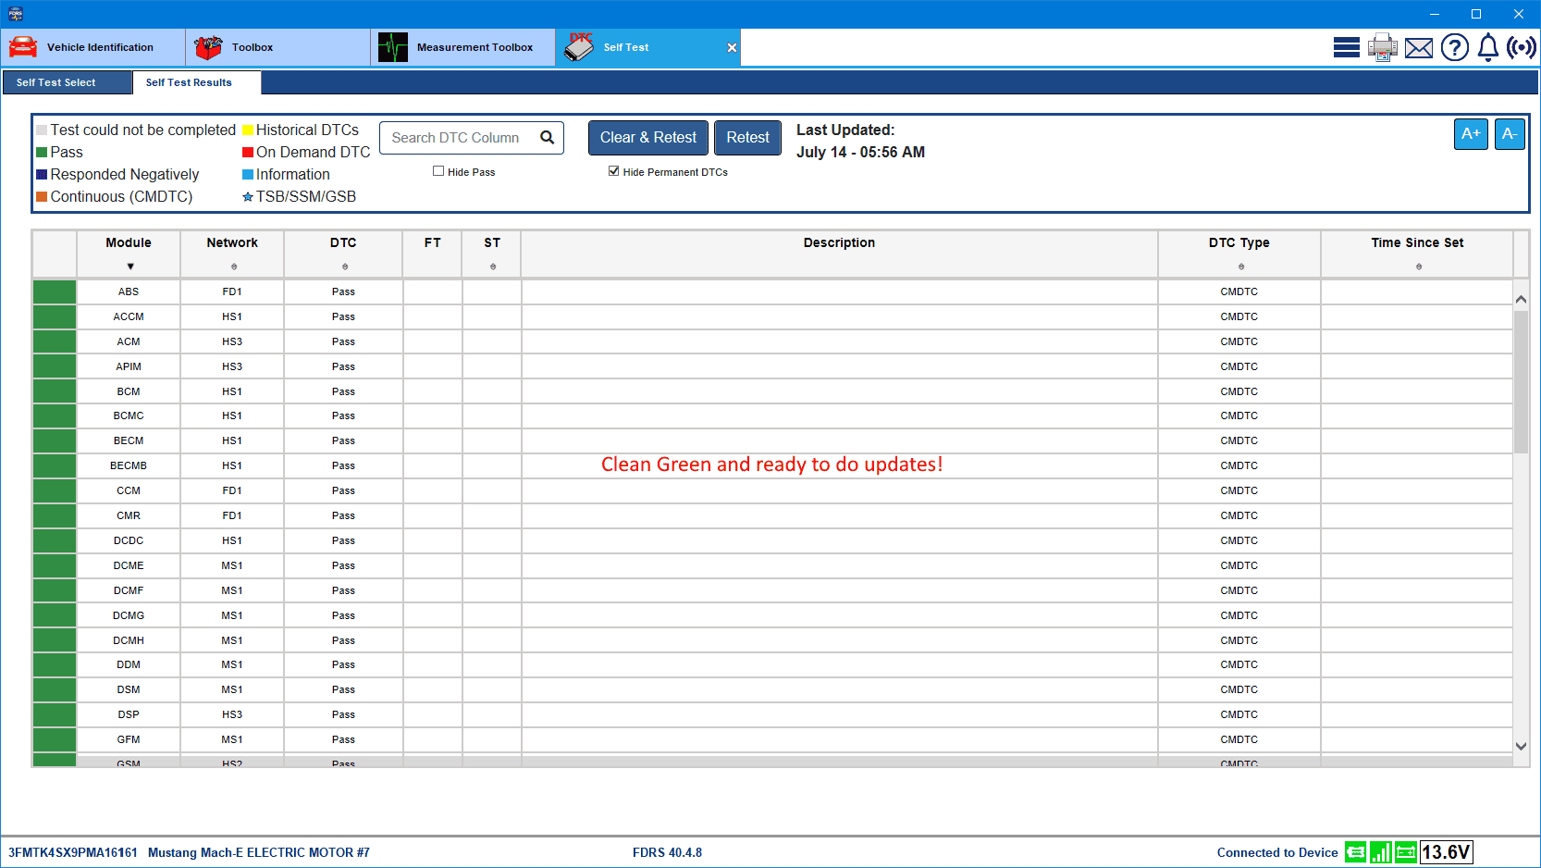The image size is (1541, 868).
Task: Select the ACCM module cell
Action: coord(129,316)
